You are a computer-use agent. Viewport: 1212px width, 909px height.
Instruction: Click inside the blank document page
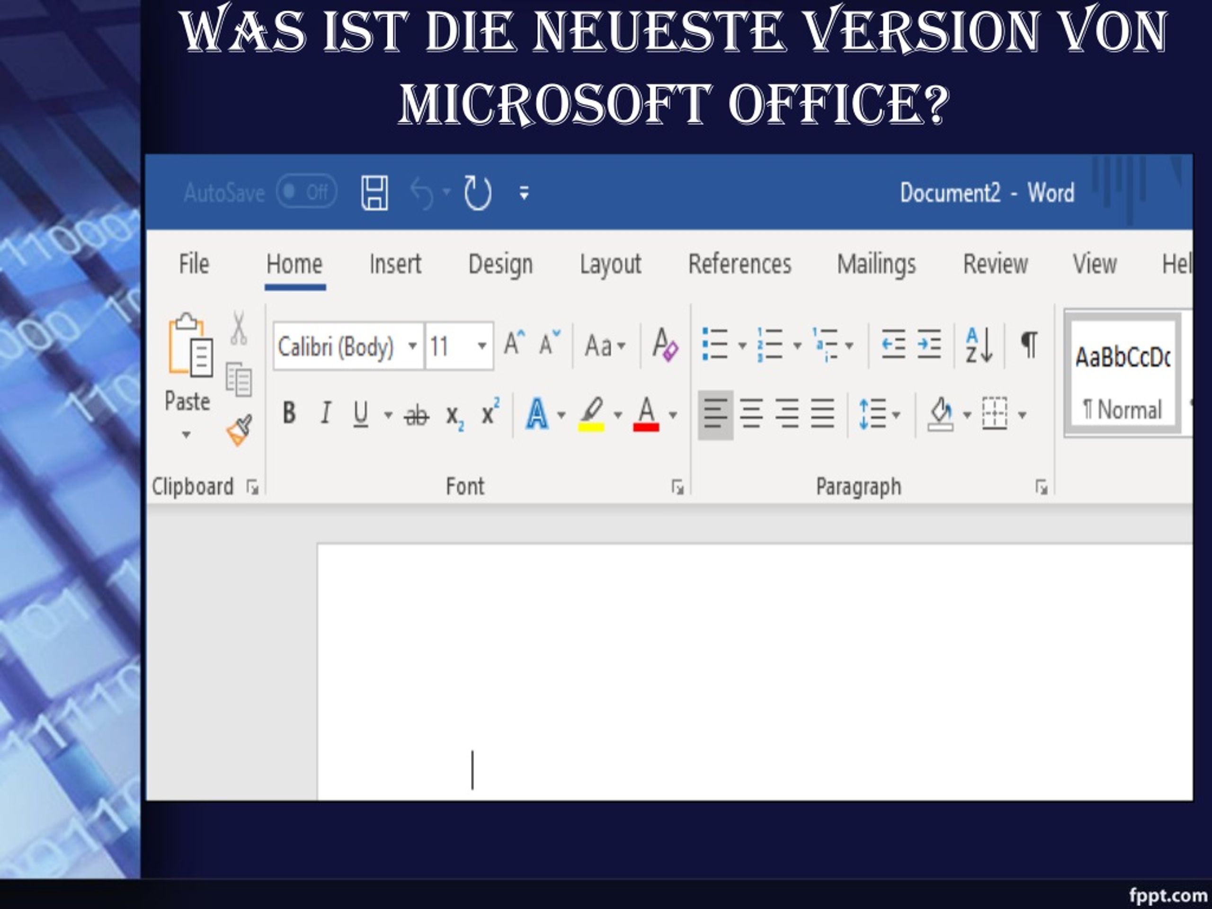755,672
